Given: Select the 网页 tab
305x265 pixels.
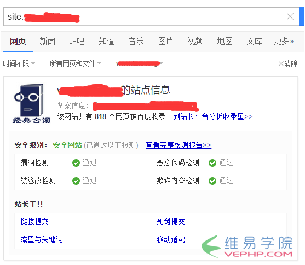Looking at the screenshot, I should click(x=18, y=41).
